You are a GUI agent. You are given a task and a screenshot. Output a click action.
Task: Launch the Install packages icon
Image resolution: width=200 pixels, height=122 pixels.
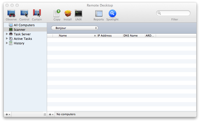tap(68, 13)
